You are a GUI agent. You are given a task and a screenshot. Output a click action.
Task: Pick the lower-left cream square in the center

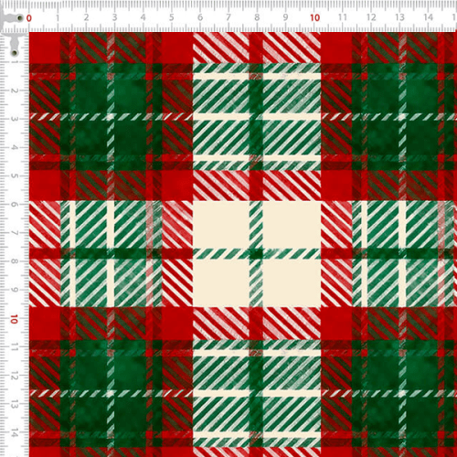(221, 283)
